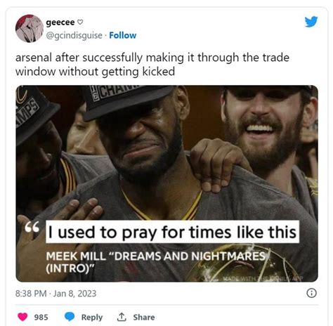Click the Reply label
Screen dimensions: 333x326
point(92,318)
